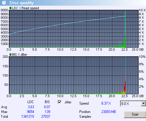Uncheck the Jitter checkbox

pyautogui.click(x=60, y=102)
